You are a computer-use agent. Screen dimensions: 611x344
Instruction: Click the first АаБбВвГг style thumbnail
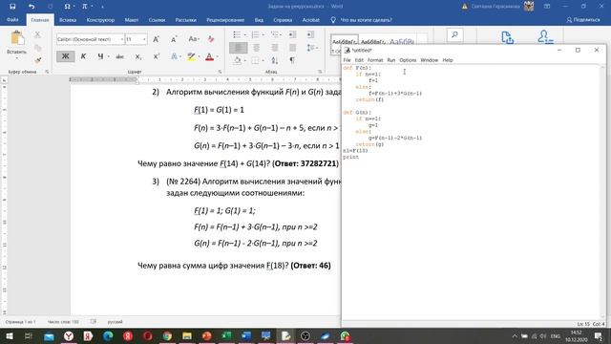344,42
